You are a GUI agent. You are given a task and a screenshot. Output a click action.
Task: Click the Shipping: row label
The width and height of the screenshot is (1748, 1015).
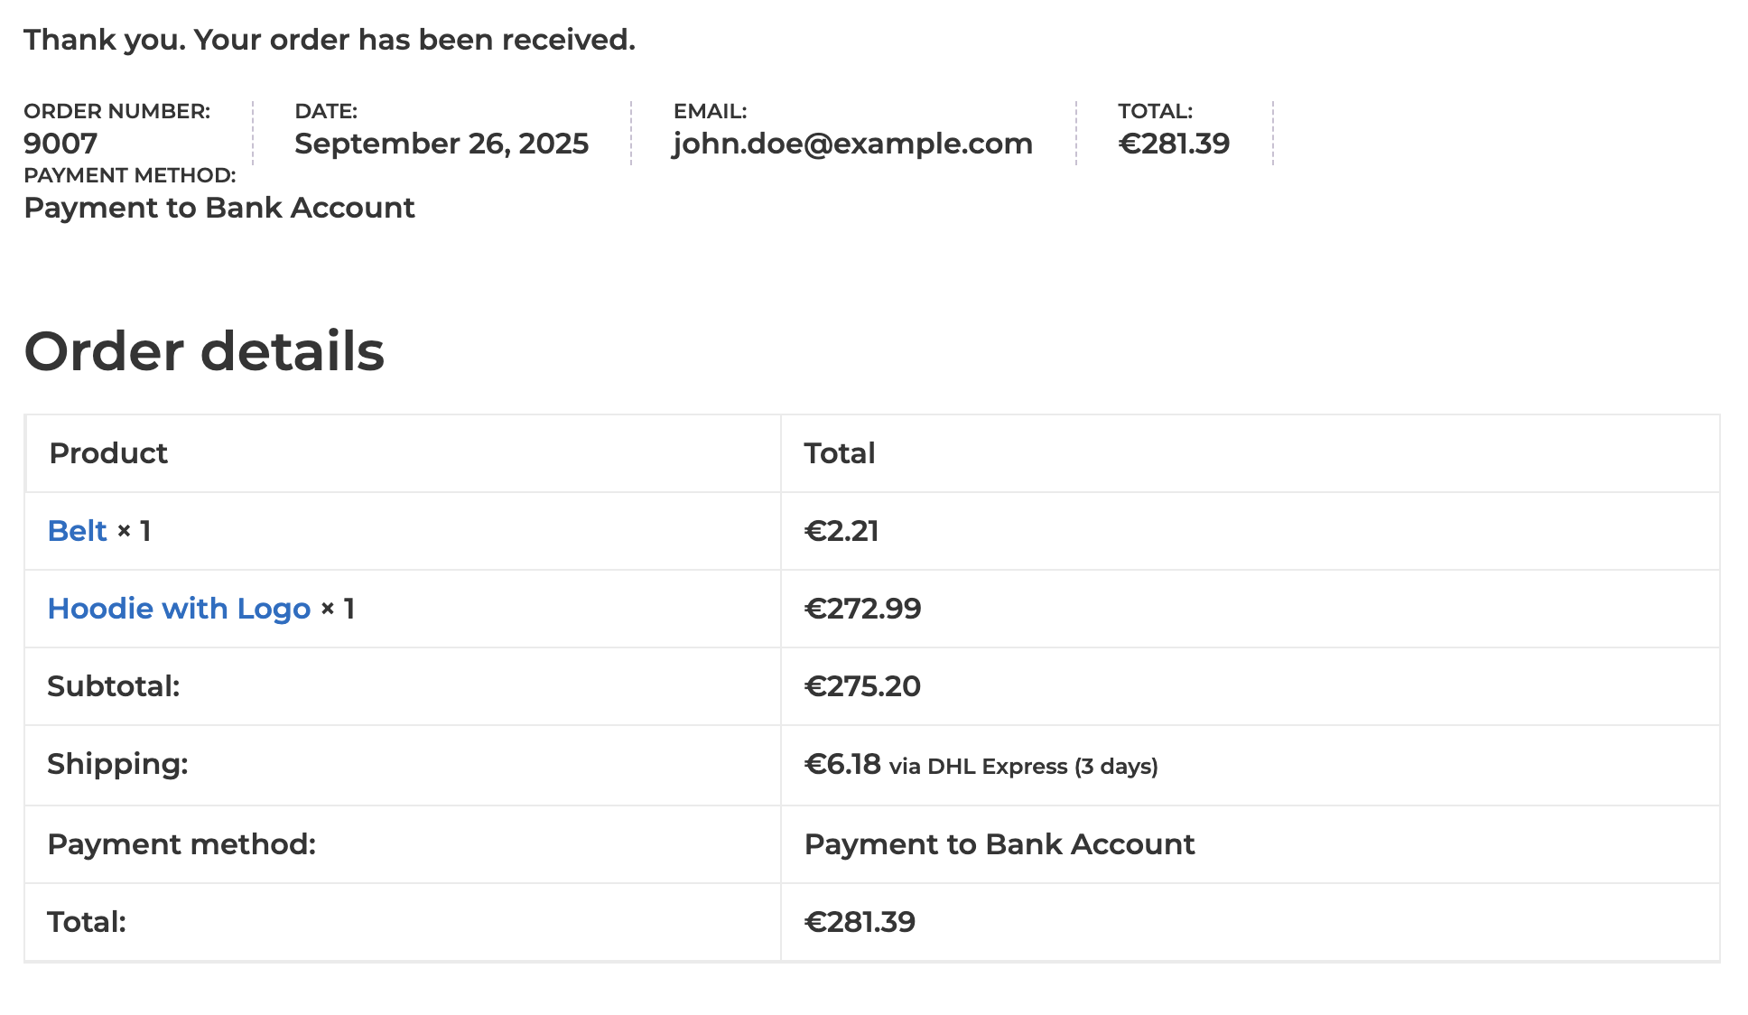coord(117,764)
